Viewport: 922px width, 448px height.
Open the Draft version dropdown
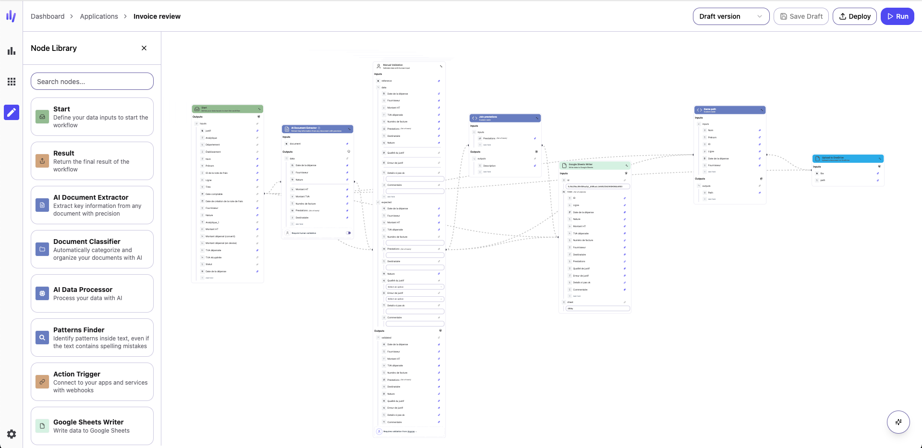tap(730, 16)
